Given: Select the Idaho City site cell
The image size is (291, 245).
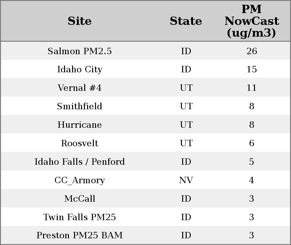Looking at the screenshot, I should point(79,69).
